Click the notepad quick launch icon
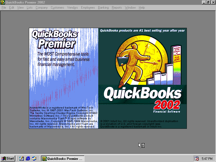 point(22,158)
